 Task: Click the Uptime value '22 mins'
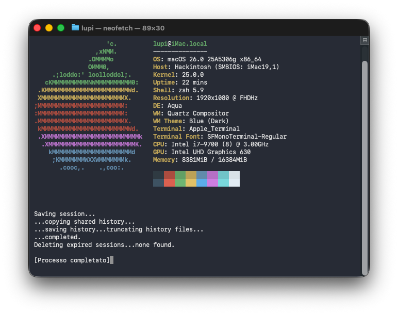point(194,82)
